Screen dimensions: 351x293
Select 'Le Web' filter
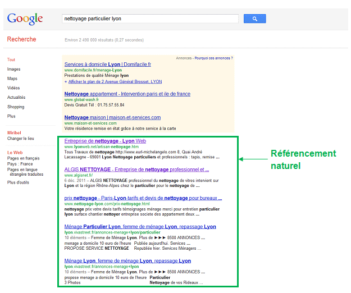pos(15,153)
